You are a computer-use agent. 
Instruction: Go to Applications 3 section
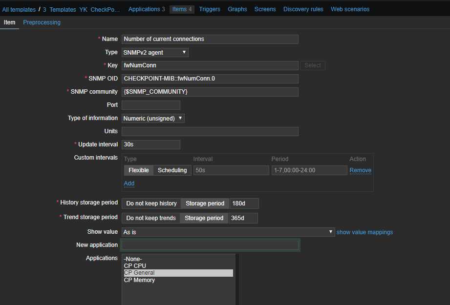click(147, 9)
